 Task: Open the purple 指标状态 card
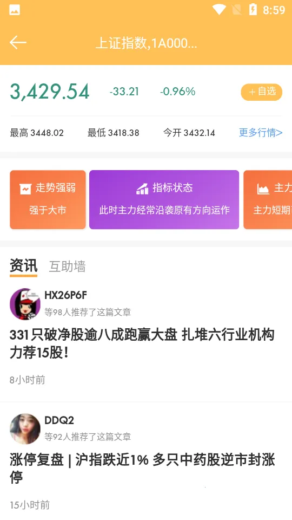coord(164,199)
